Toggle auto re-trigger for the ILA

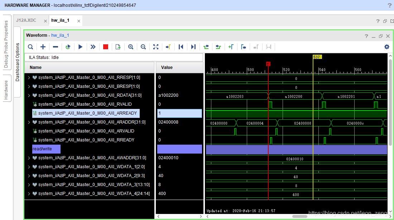pos(68,47)
